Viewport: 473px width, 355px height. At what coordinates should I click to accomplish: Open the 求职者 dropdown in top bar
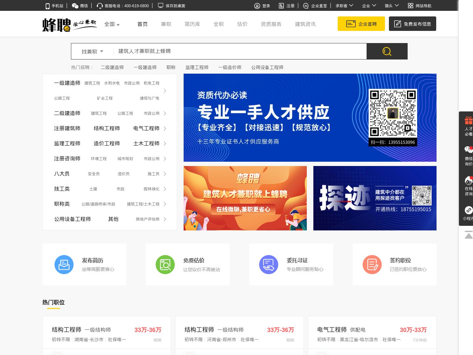tap(344, 6)
